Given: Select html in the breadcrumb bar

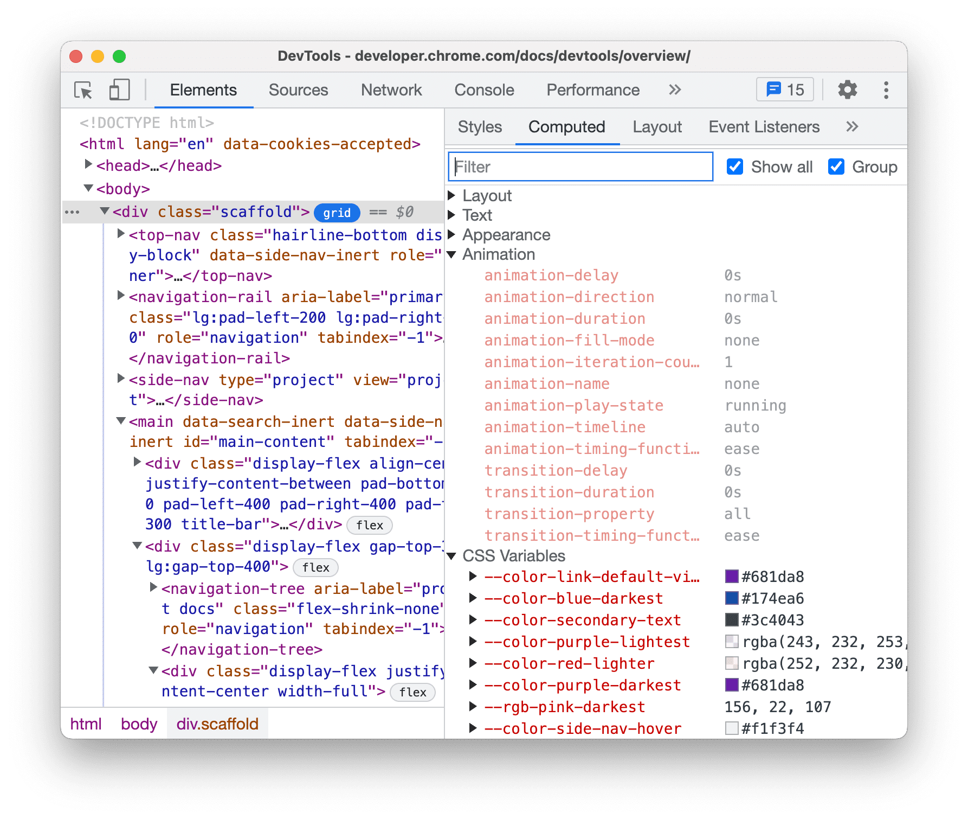Looking at the screenshot, I should tap(86, 724).
